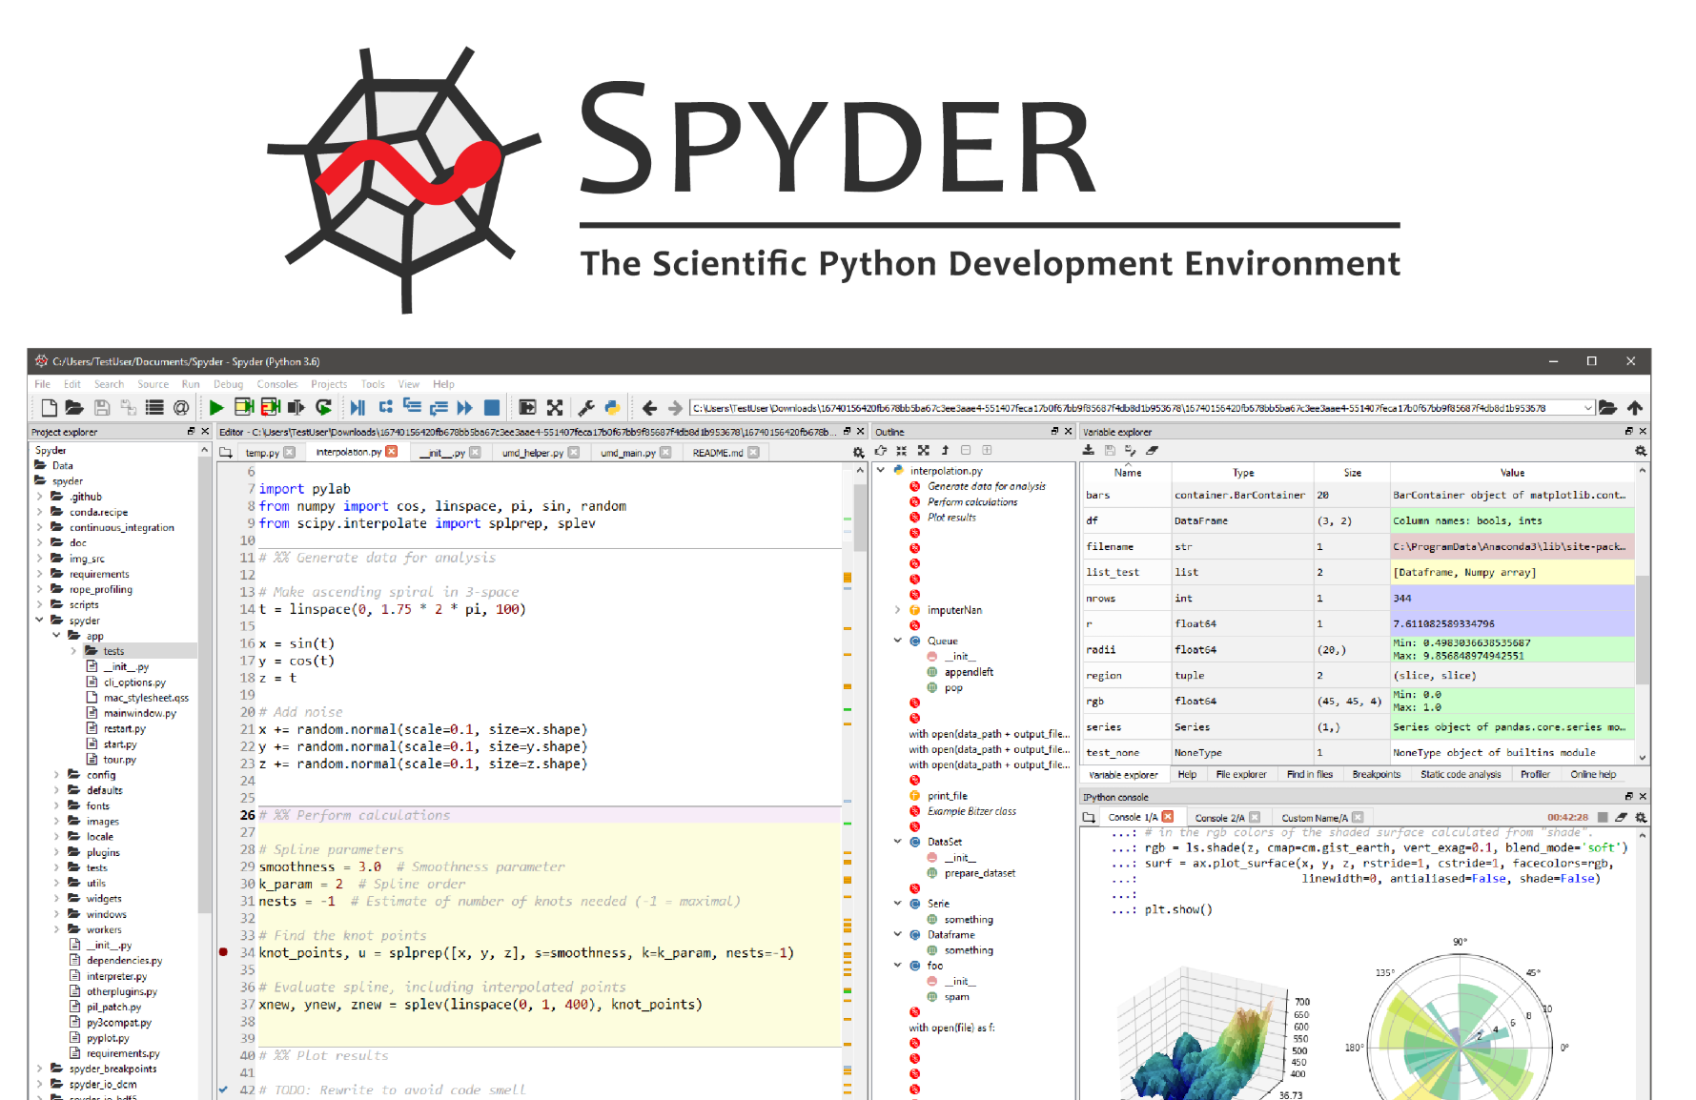Sort variables by the Name column header
Screen dimensions: 1696x1100
coord(1128,473)
